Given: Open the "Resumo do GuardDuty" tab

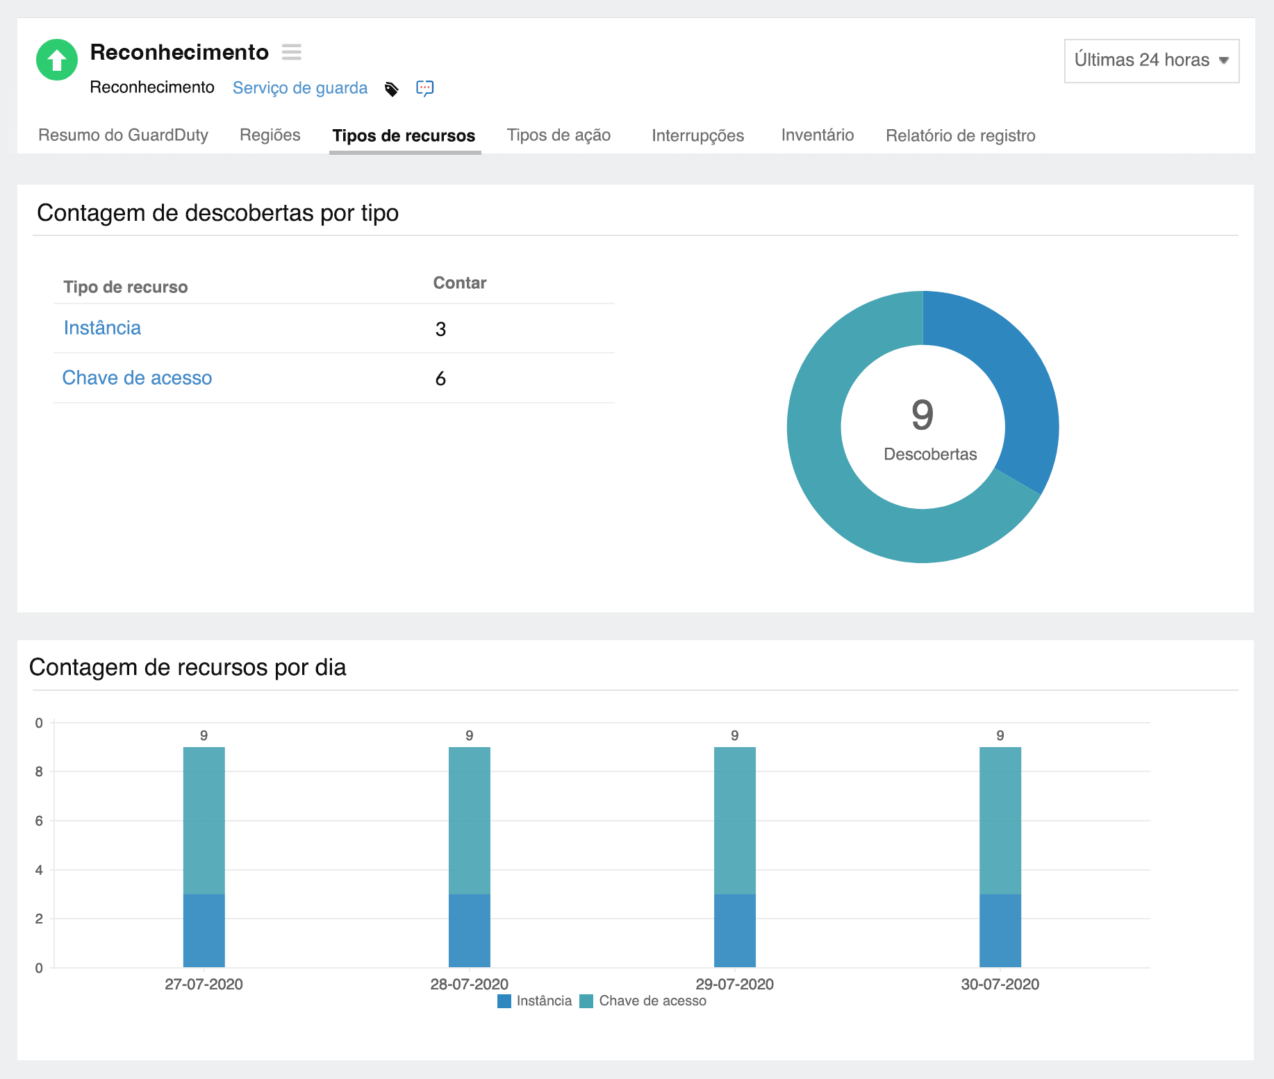Looking at the screenshot, I should pyautogui.click(x=124, y=135).
